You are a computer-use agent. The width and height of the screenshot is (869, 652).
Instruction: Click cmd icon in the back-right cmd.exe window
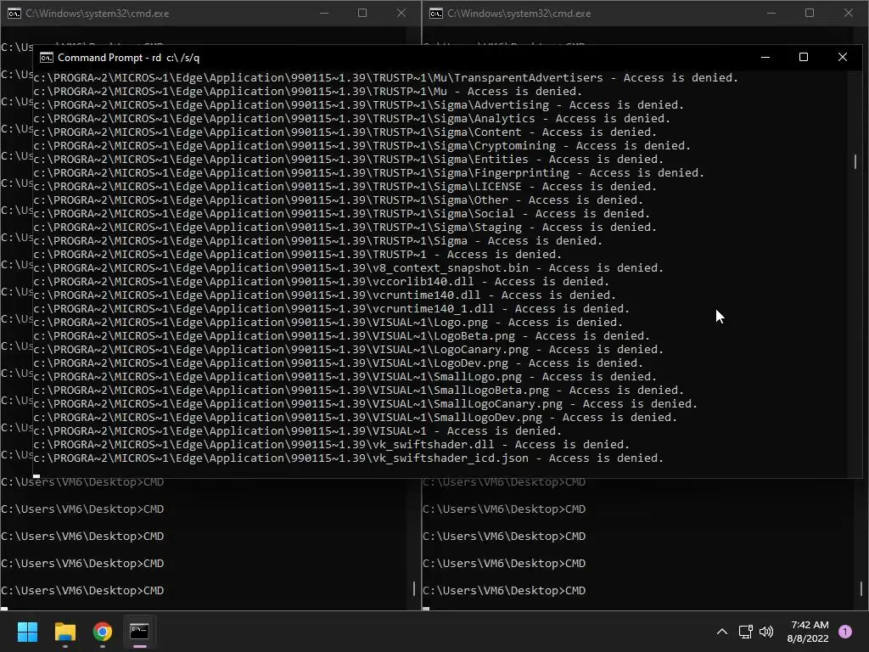[x=436, y=14]
